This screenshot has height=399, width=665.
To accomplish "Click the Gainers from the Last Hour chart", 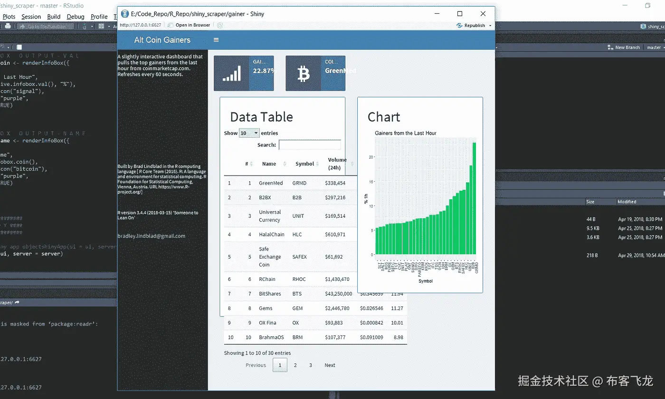I will coord(420,207).
